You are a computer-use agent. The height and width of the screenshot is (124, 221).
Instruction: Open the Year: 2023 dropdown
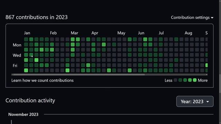pos(195,101)
